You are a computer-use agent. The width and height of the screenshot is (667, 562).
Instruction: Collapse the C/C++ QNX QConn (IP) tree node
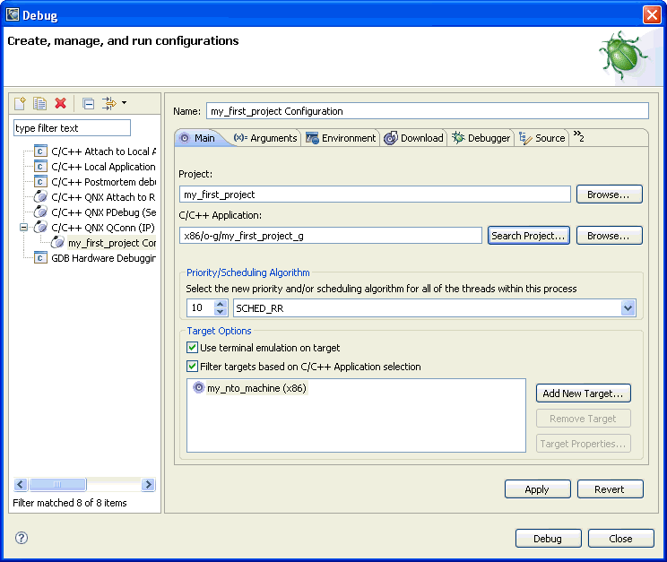(x=23, y=228)
